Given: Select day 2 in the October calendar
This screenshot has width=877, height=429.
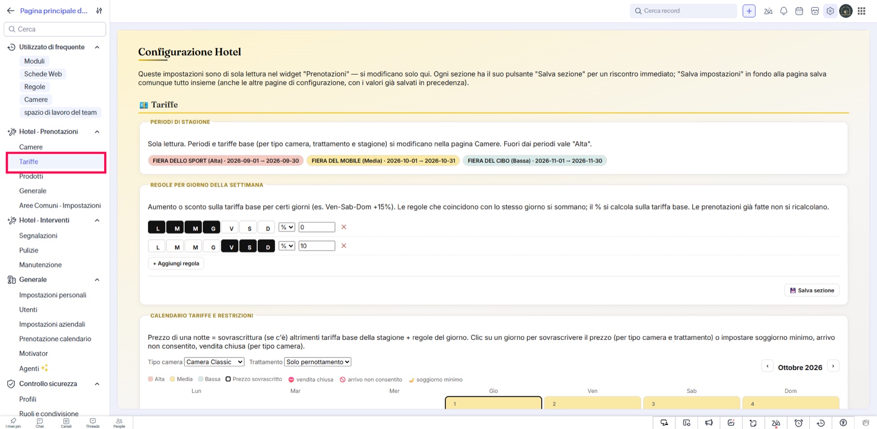Looking at the screenshot, I should 592,403.
